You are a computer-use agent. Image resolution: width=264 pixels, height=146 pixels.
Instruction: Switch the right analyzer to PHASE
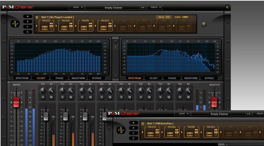click(172, 78)
